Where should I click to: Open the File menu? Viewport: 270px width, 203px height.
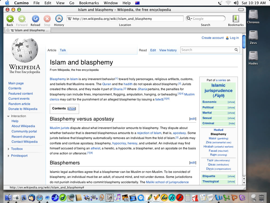click(36, 3)
